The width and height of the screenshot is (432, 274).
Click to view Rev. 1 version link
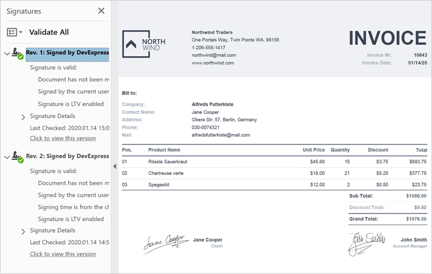63,138
